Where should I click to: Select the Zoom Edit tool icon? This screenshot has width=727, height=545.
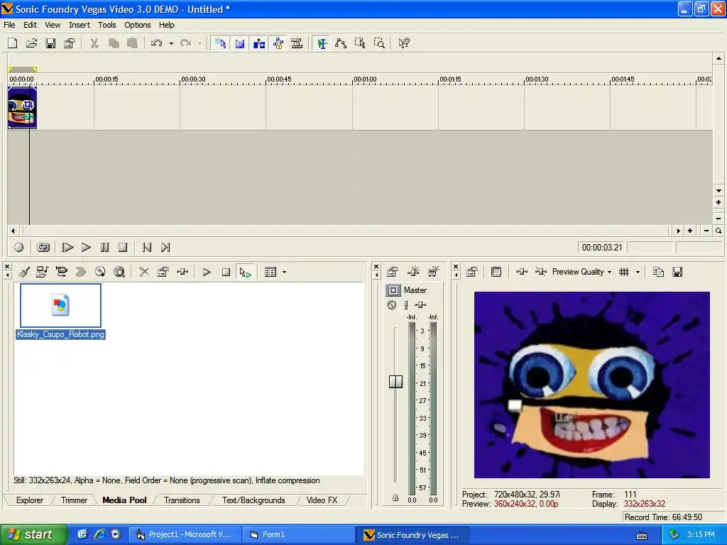point(379,43)
